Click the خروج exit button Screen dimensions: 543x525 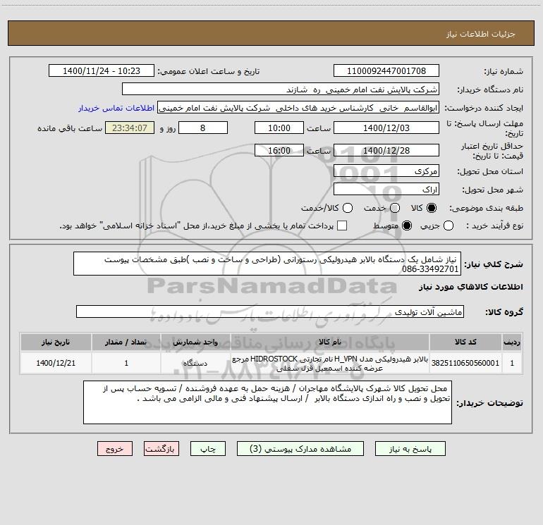point(115,449)
